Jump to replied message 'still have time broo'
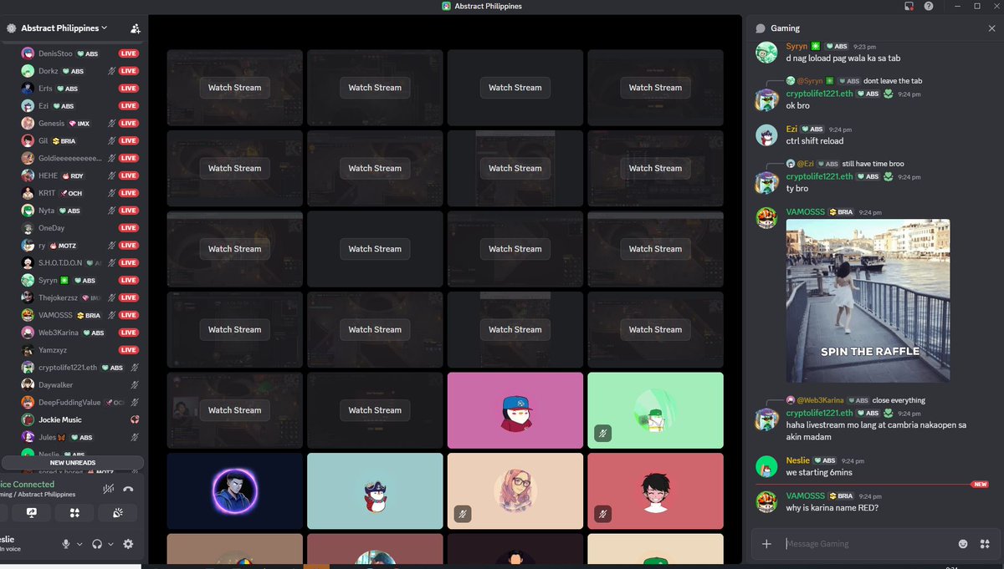1004x569 pixels. click(x=873, y=164)
